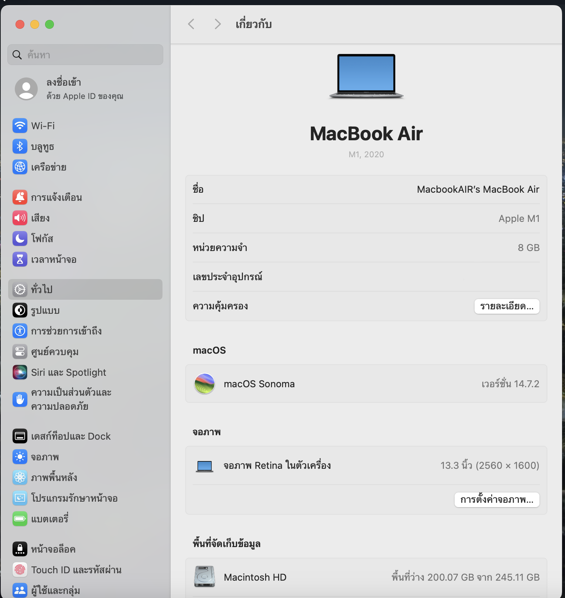The image size is (565, 598).
Task: Click the จอภาพ section heading above Retina row
Action: pyautogui.click(x=206, y=432)
